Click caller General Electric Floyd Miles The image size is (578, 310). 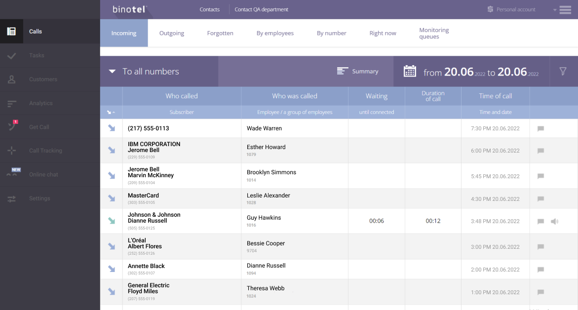point(149,288)
